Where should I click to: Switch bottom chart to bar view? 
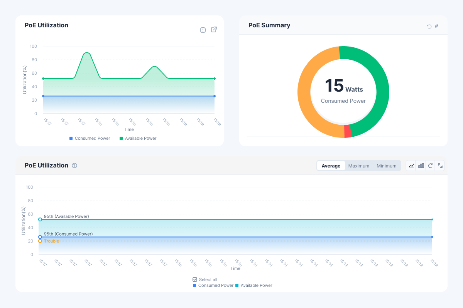coord(421,166)
